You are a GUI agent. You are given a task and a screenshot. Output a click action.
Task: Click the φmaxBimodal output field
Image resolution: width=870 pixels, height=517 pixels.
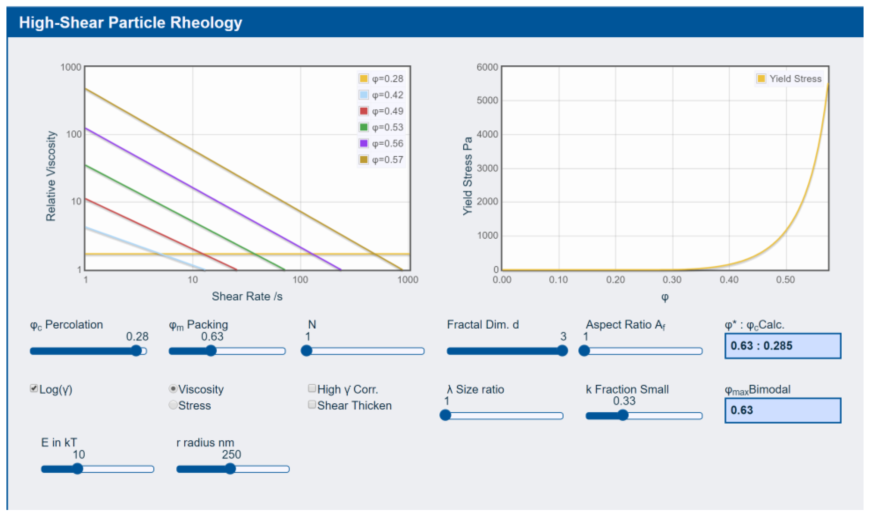(782, 410)
